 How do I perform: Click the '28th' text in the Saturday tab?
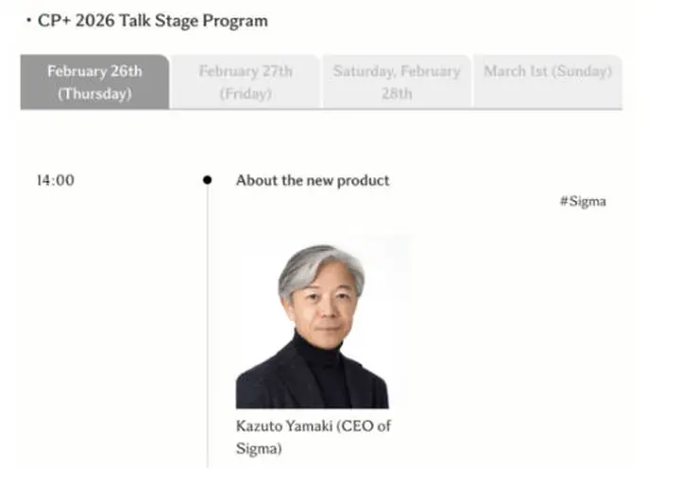(397, 93)
